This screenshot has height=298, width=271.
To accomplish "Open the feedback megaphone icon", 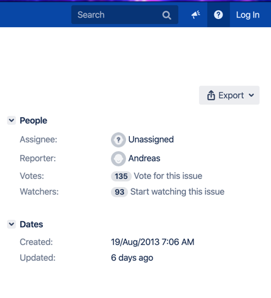I will 195,14.
